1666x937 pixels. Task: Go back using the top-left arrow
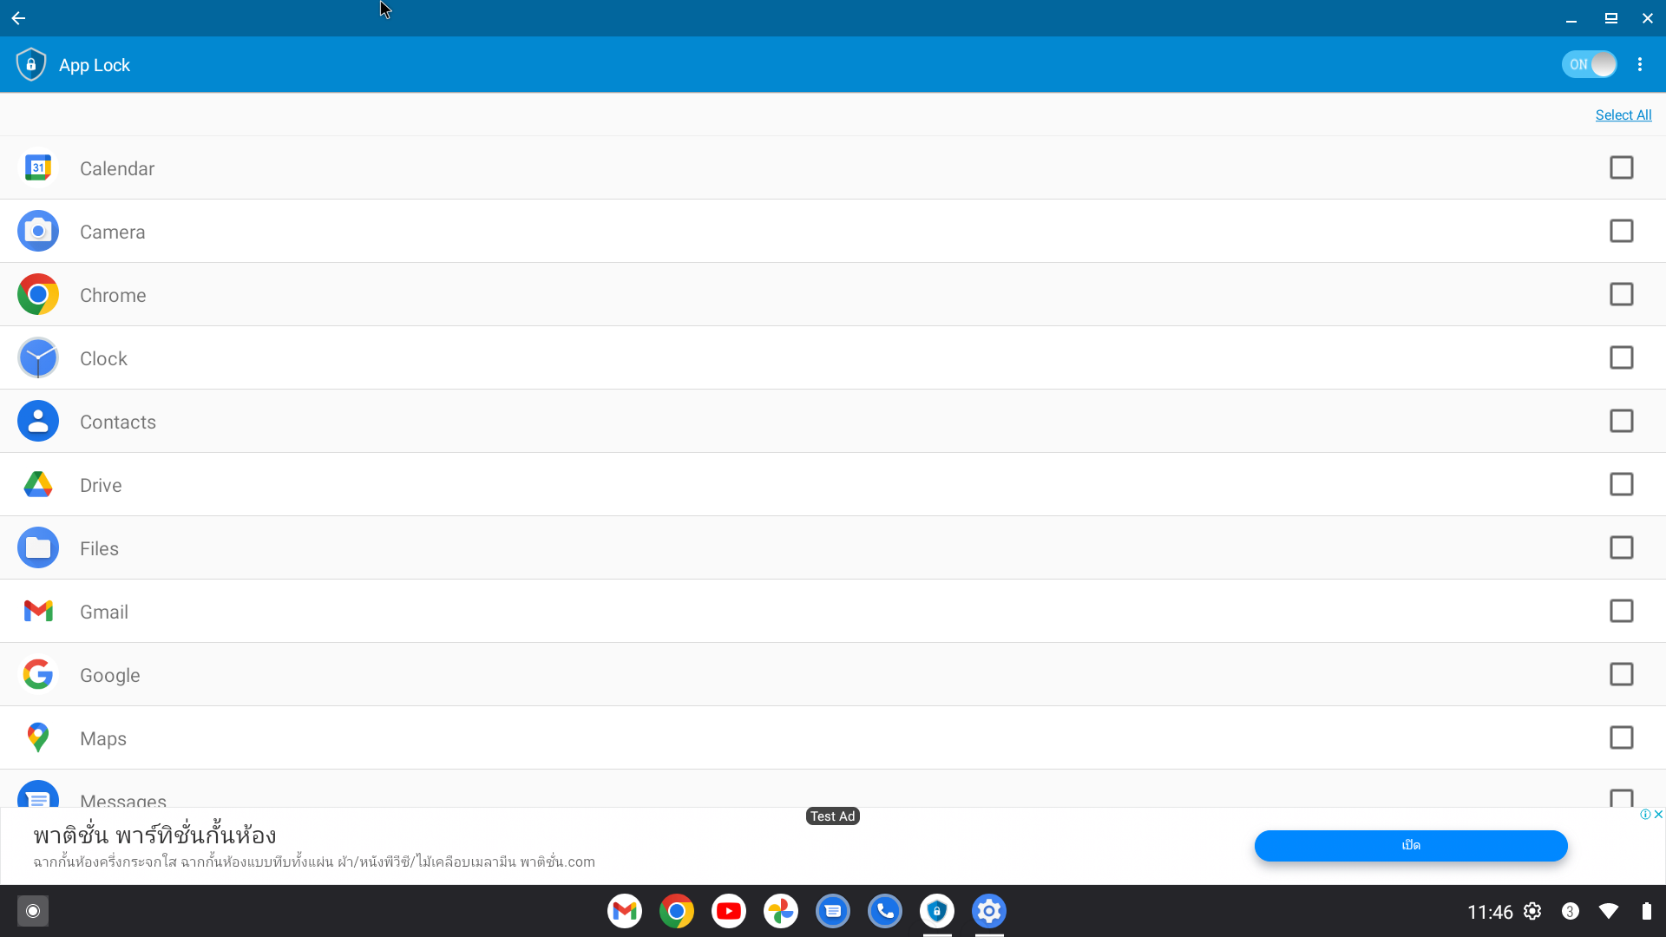coord(17,18)
